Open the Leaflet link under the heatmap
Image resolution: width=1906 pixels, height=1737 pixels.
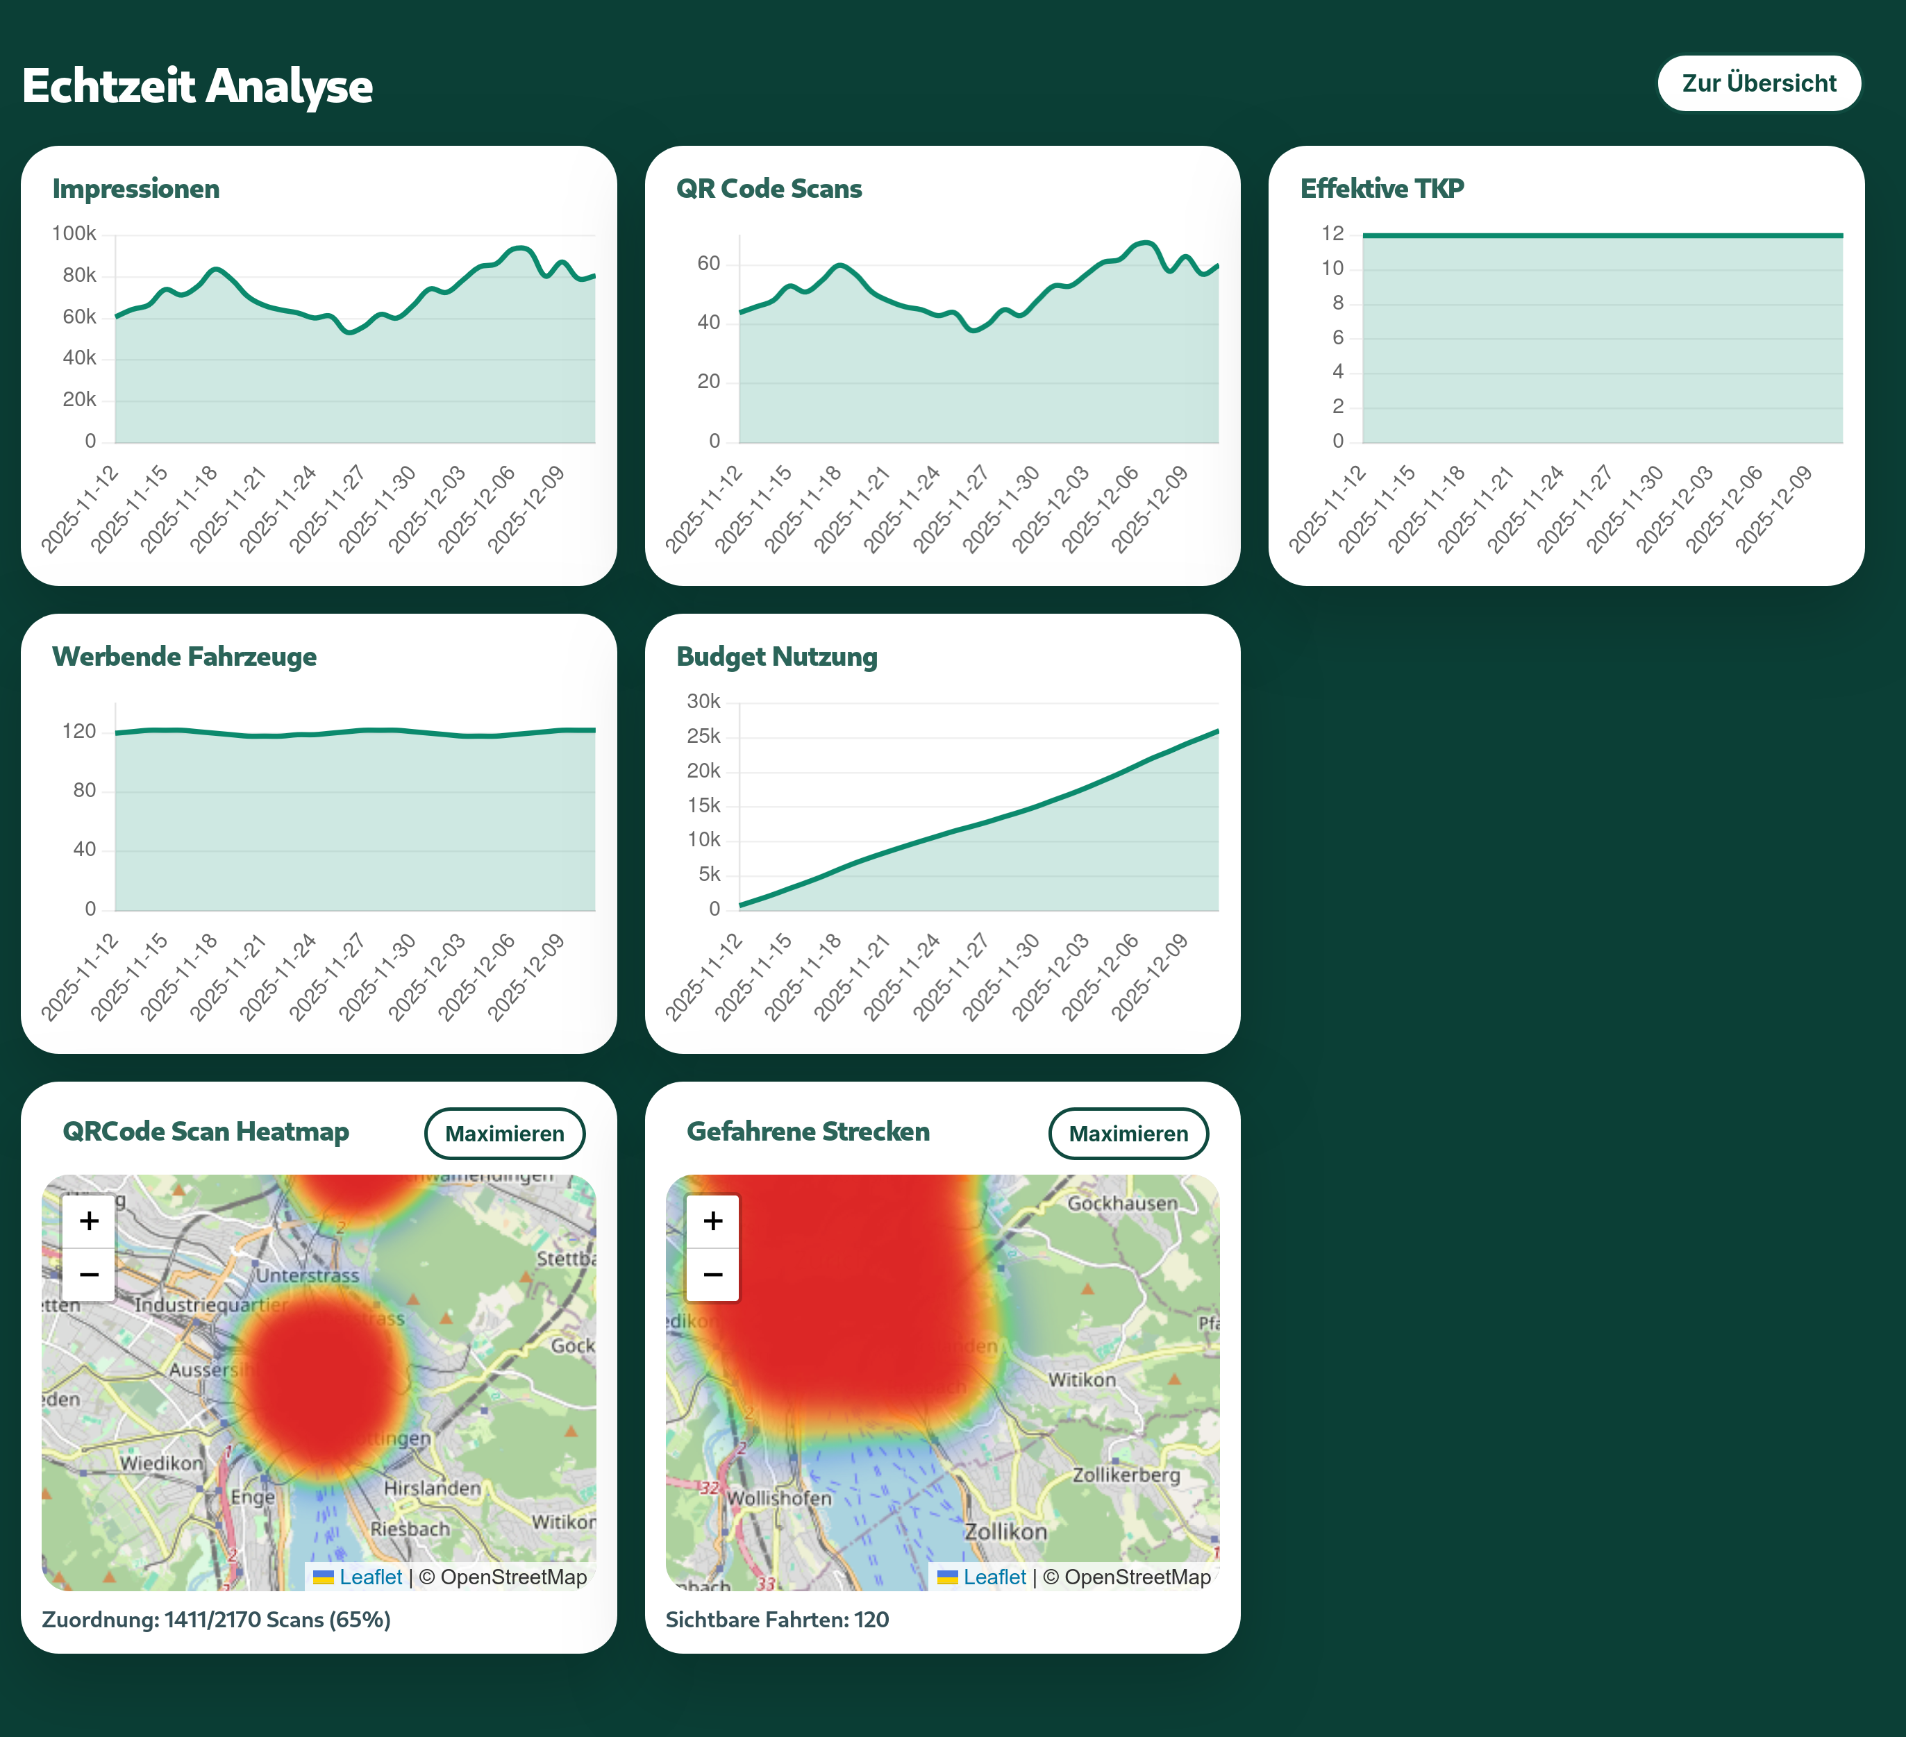pos(369,1577)
